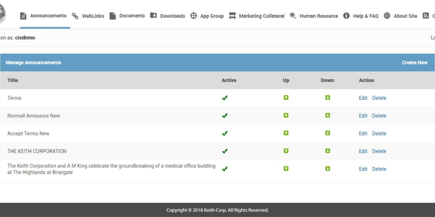Click the WebLinks chain-link icon
435x217 pixels.
tap(75, 16)
